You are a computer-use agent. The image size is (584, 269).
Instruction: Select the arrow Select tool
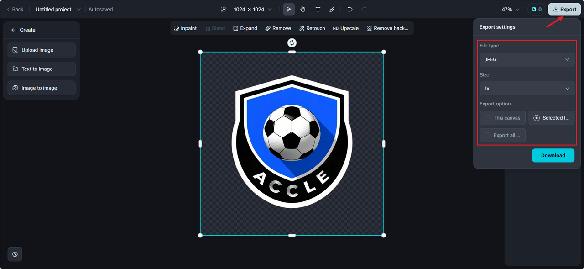tap(289, 9)
